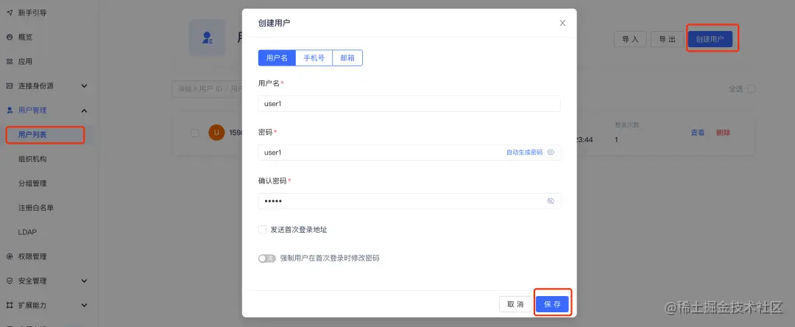The height and width of the screenshot is (327, 795).
Task: Click the 导入 button
Action: coord(630,39)
